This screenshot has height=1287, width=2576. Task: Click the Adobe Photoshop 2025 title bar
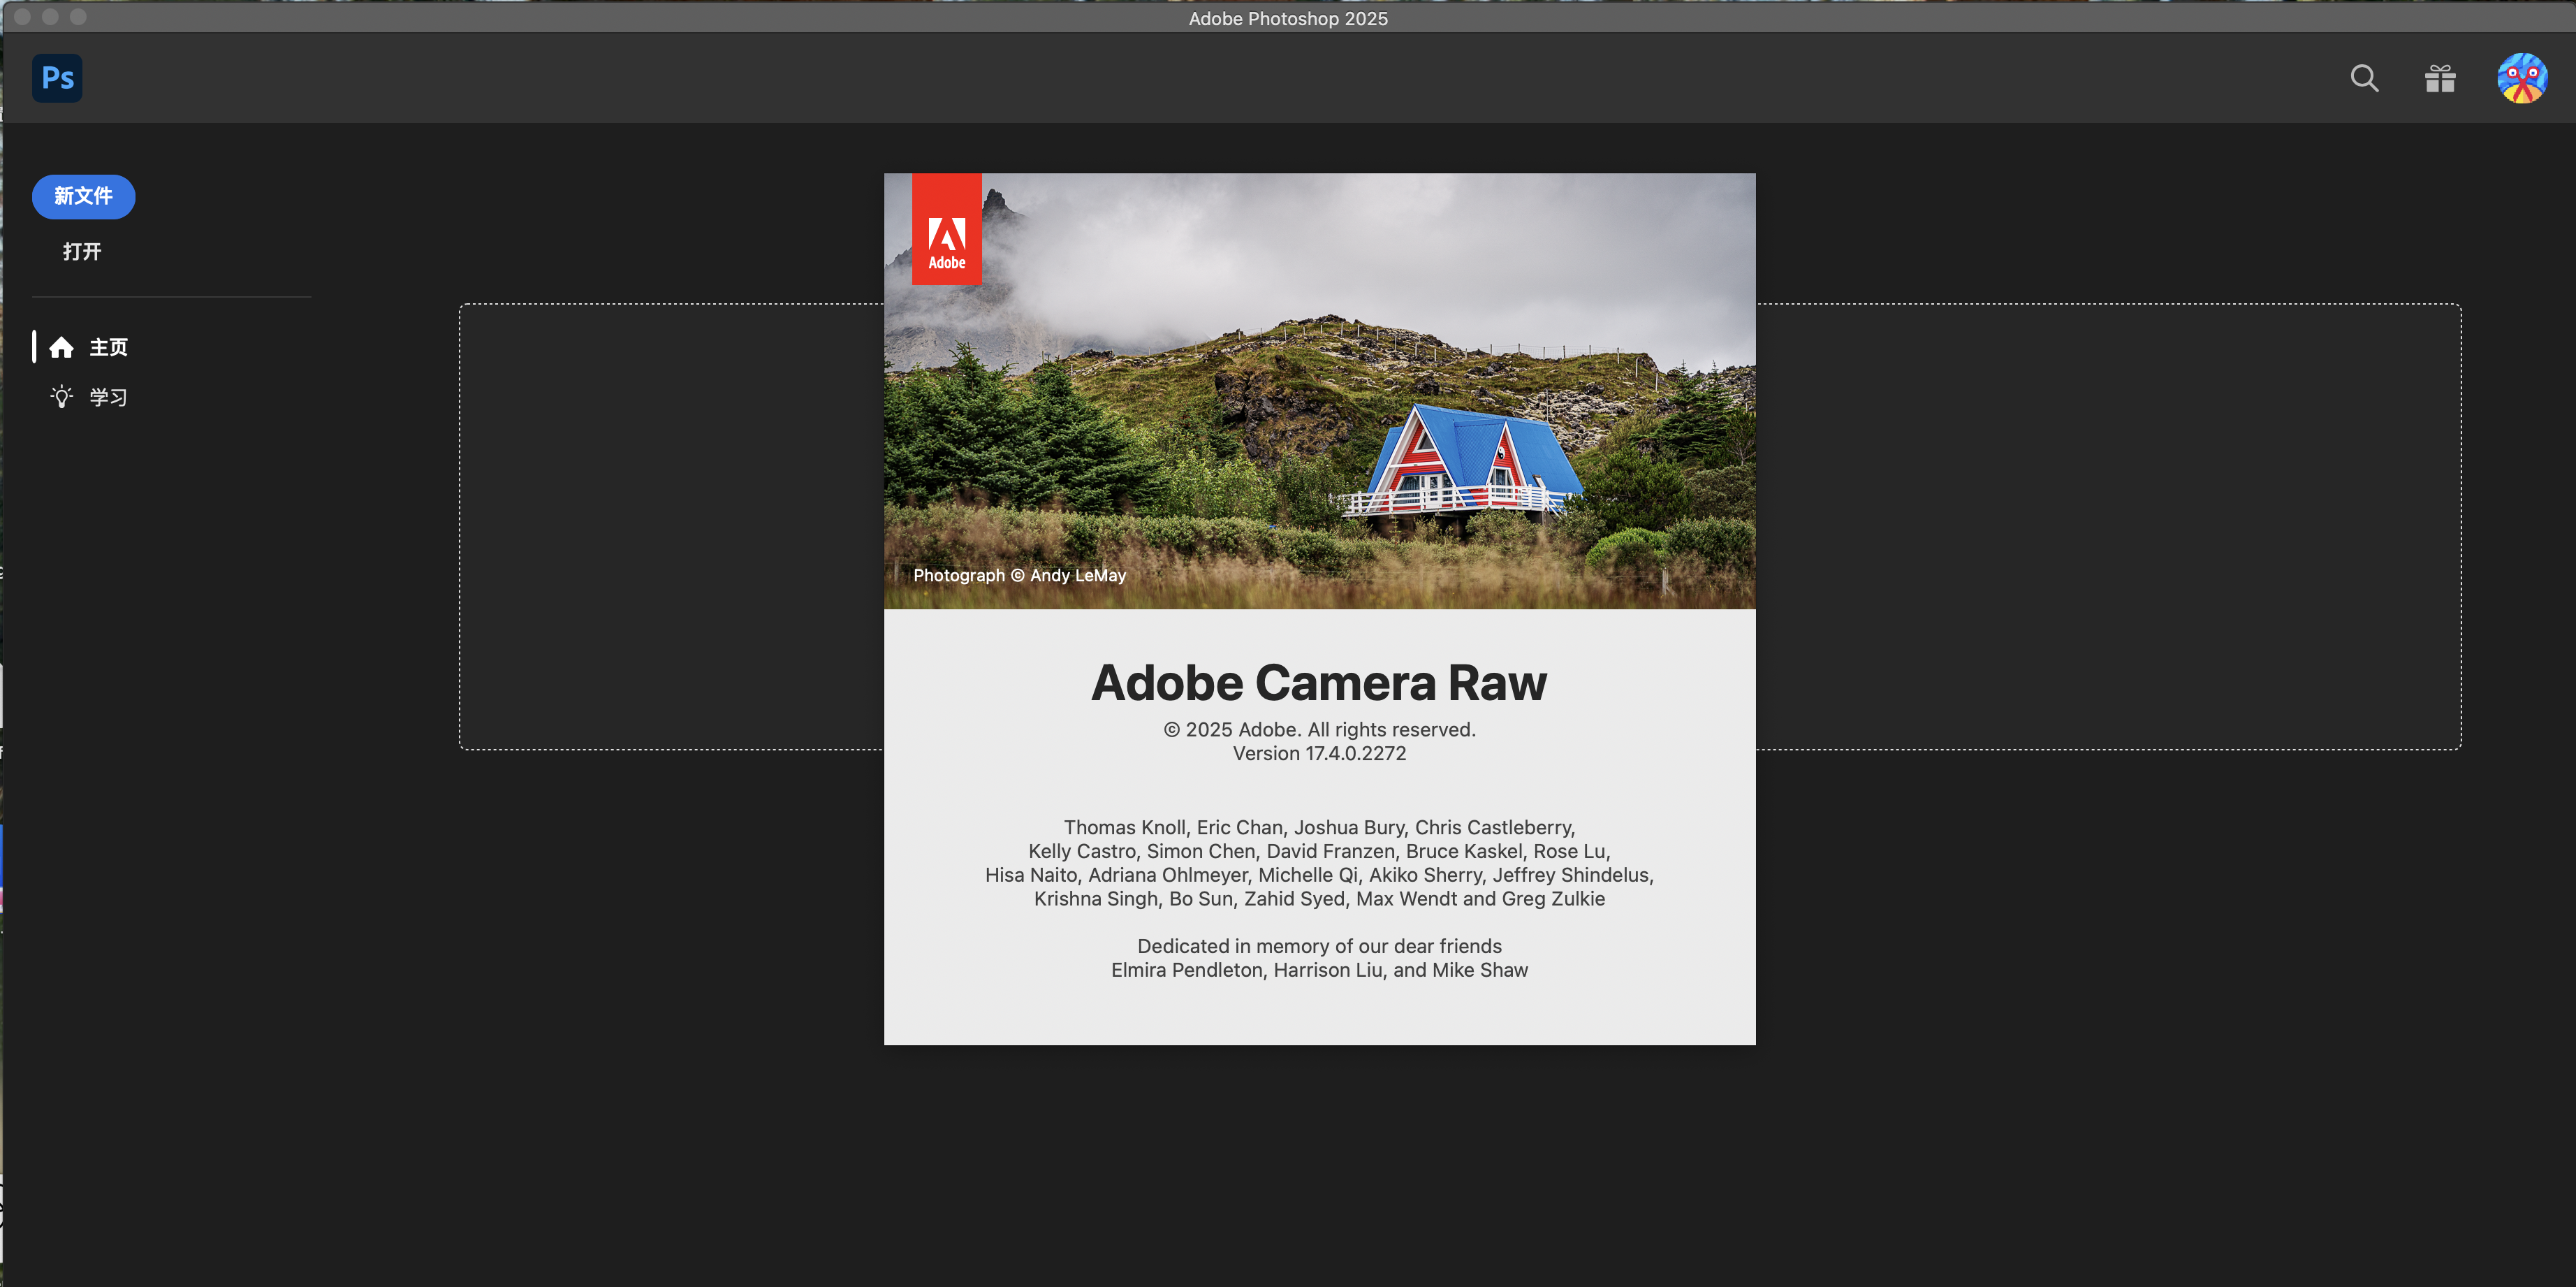click(1287, 18)
